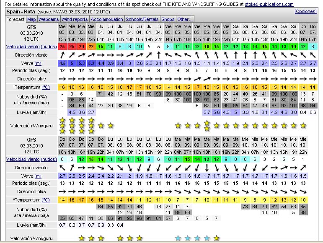Click the last yellow star in top rating row

303,125
